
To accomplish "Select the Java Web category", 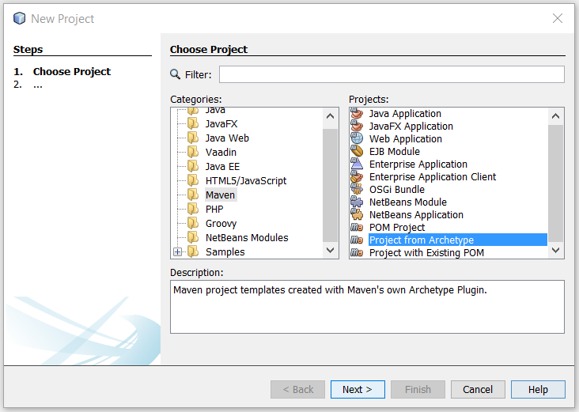I will [x=227, y=138].
